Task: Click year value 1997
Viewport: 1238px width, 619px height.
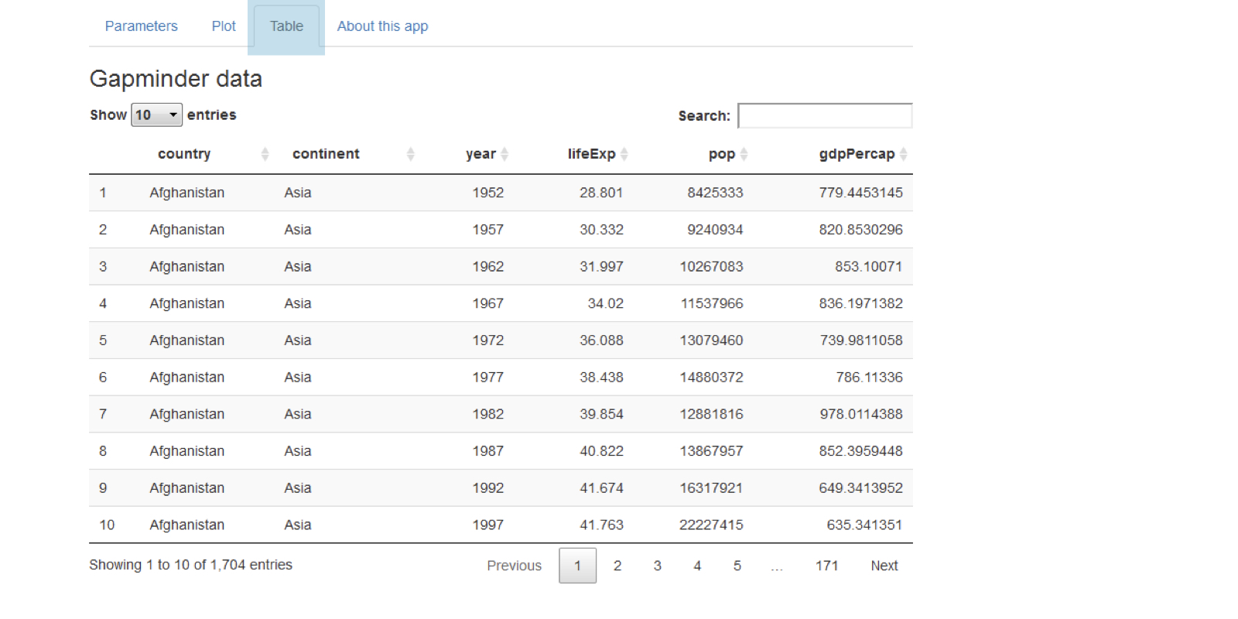Action: point(488,525)
